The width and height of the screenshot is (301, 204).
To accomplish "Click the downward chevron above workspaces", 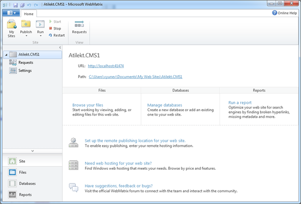I will [x=33, y=151].
